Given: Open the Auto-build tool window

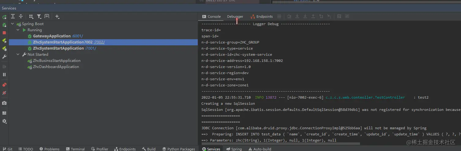Looking at the screenshot, I should (x=260, y=149).
